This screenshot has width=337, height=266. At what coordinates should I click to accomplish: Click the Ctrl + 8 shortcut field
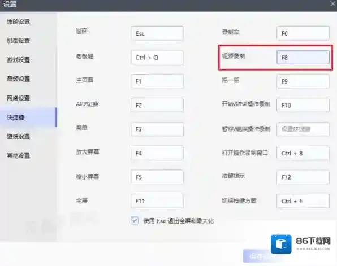(303, 153)
